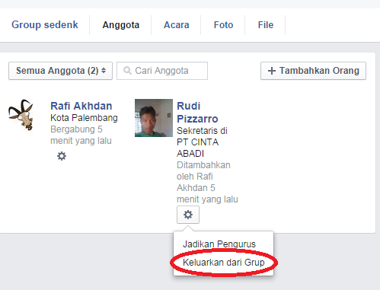The height and width of the screenshot is (290, 380).
Task: Switch to the Anggota tab
Action: [121, 25]
